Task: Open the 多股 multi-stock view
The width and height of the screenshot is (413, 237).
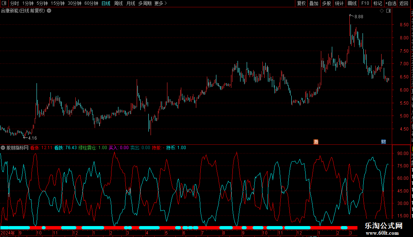Action: click(x=327, y=3)
